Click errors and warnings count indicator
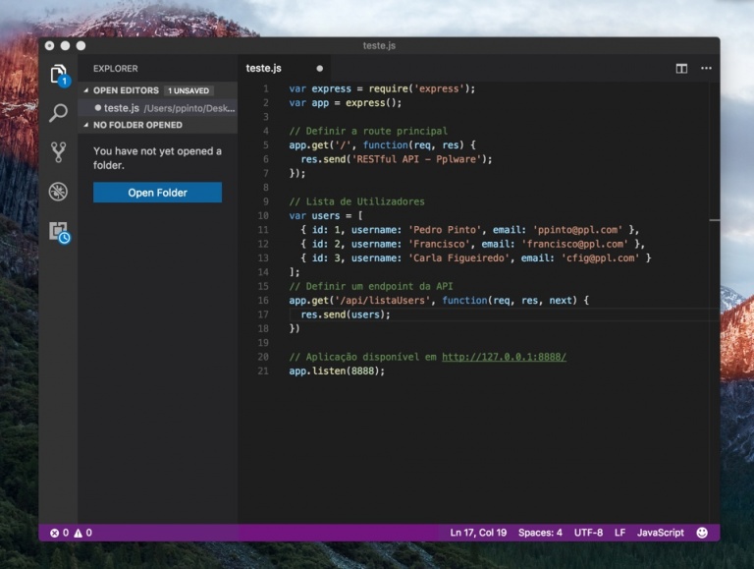Viewport: 754px width, 569px height. pyautogui.click(x=71, y=533)
